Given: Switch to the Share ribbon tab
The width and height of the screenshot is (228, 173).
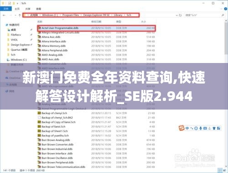Looking at the screenshot, I should (x=28, y=9).
